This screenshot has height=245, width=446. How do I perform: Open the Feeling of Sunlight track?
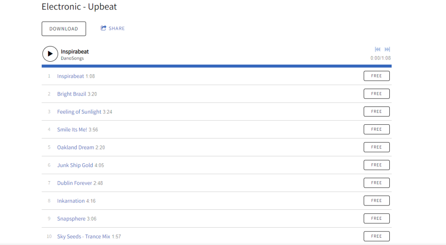[79, 112]
